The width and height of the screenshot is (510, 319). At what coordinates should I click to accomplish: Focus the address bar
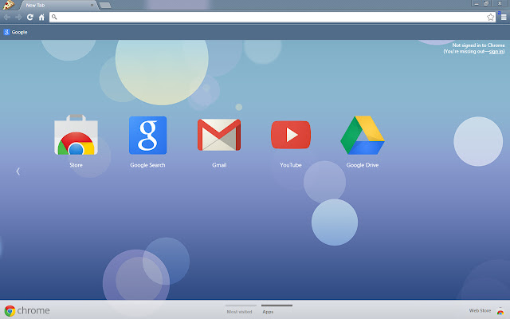coord(273,18)
